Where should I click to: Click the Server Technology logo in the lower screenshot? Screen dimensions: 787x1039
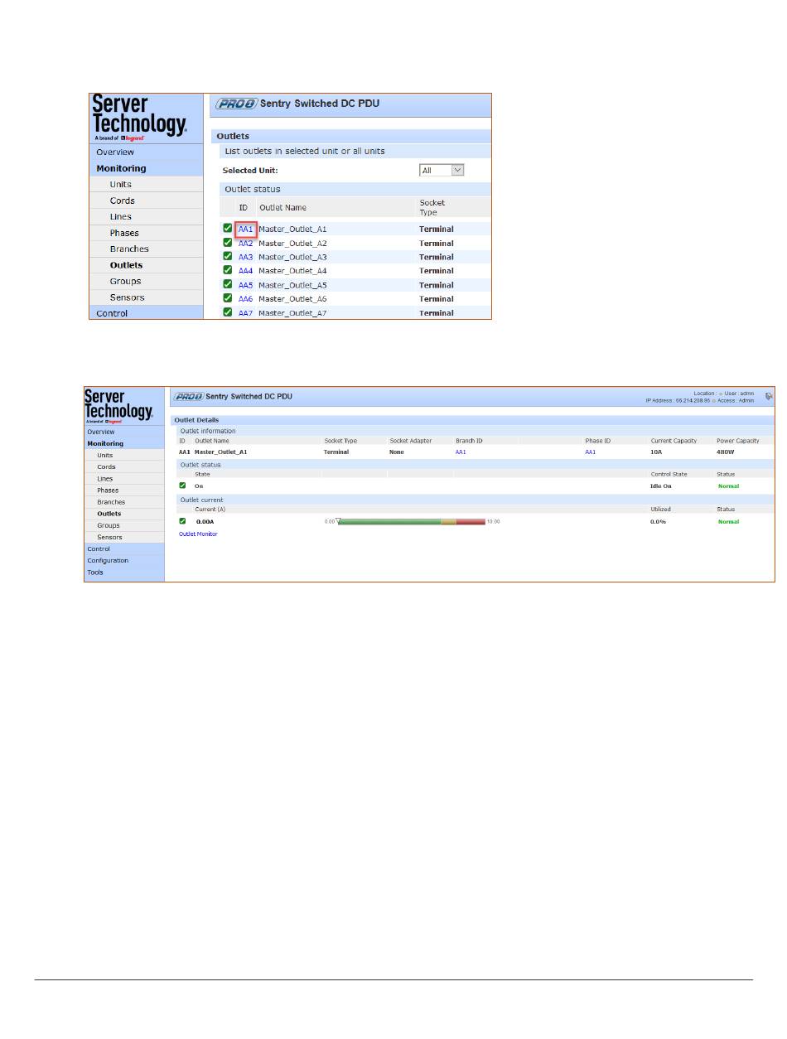coord(118,406)
